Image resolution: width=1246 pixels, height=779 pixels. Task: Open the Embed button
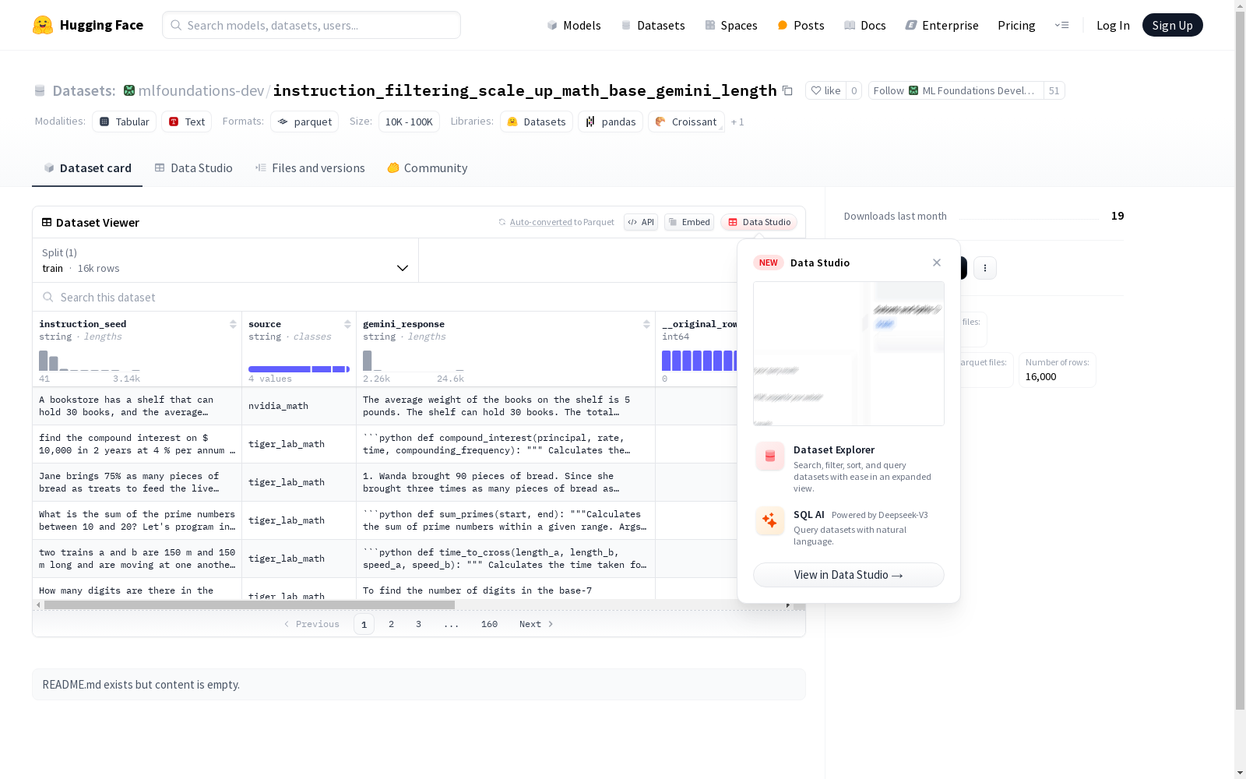[x=689, y=222]
